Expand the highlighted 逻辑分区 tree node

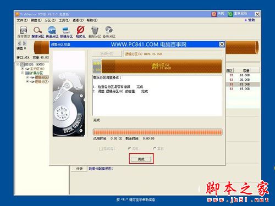pos(28,77)
